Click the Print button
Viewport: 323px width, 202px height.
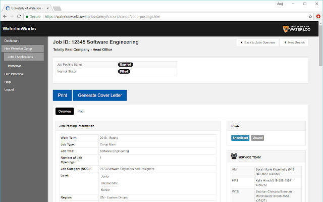pyautogui.click(x=62, y=95)
